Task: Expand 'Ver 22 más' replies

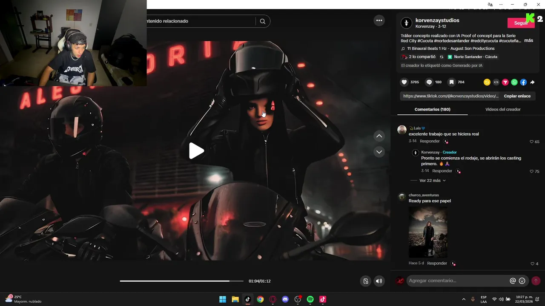Action: tap(432, 181)
